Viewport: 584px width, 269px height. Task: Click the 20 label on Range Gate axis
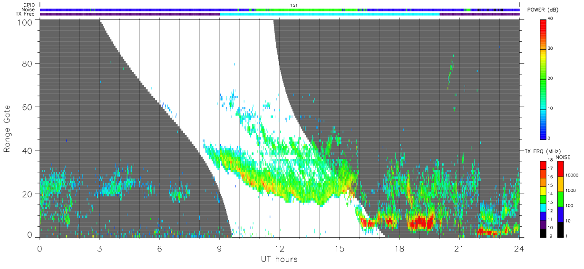[28, 194]
